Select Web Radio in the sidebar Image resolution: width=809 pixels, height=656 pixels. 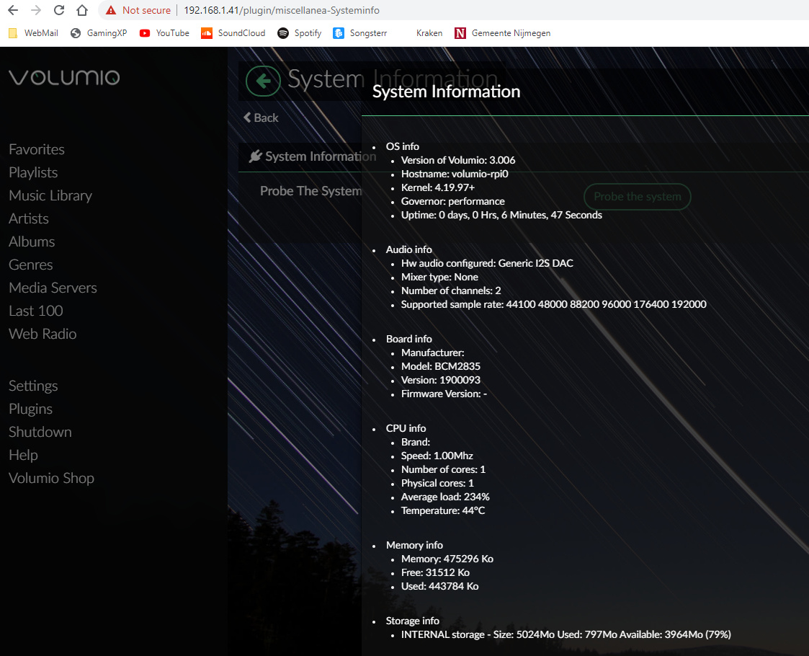click(43, 334)
